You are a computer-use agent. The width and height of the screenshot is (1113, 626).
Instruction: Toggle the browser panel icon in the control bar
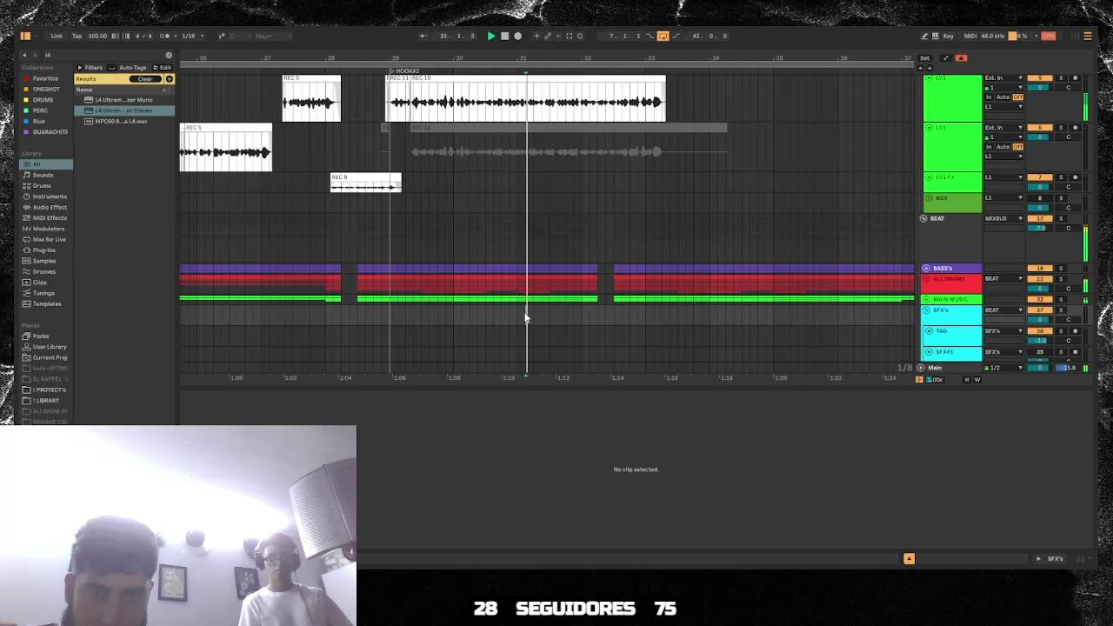pyautogui.click(x=25, y=36)
